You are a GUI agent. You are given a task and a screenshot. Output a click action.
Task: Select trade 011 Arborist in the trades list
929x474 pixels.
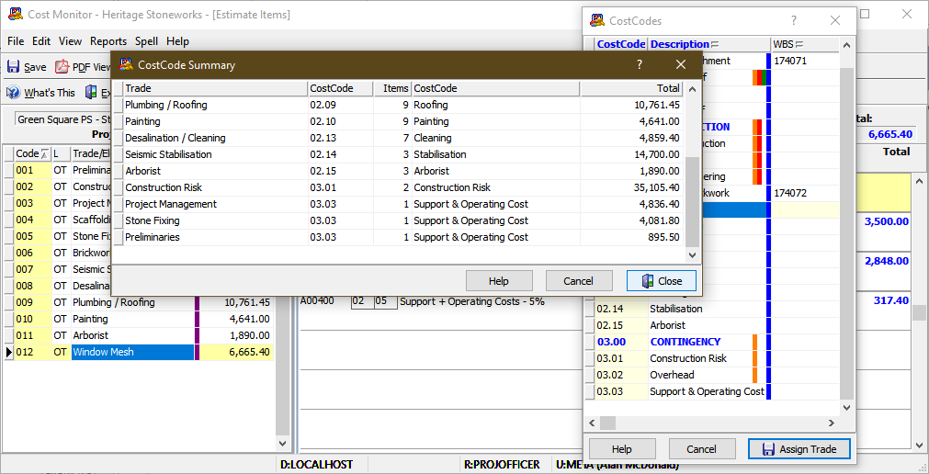point(140,335)
